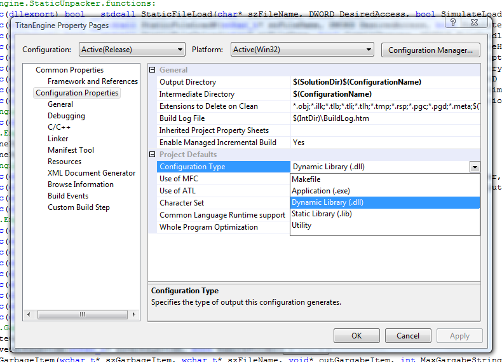Open the Platform dropdown Active(Win32)
This screenshot has width=502, height=362.
(x=302, y=50)
